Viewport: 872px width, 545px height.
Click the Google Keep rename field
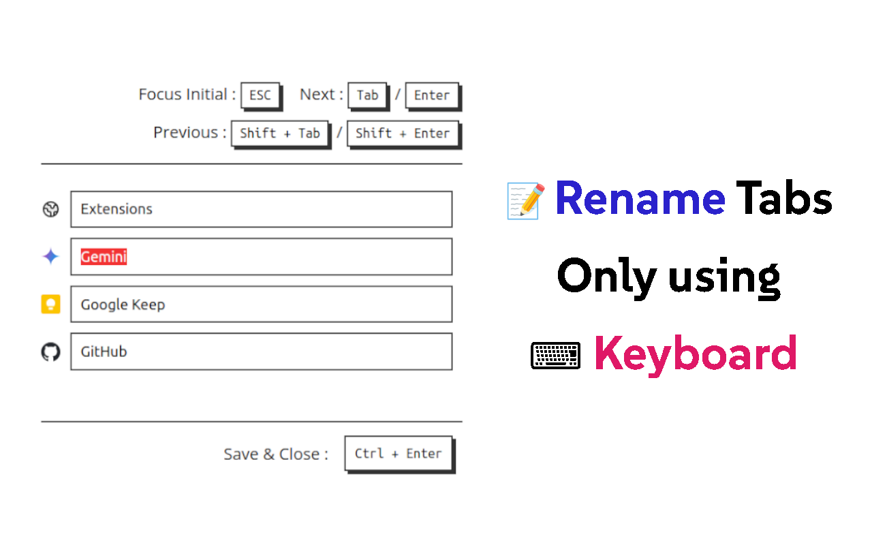pos(261,304)
